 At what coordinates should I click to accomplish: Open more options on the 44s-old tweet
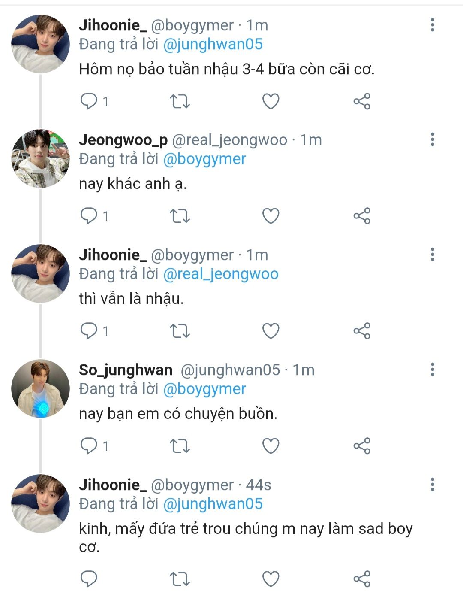tap(432, 485)
